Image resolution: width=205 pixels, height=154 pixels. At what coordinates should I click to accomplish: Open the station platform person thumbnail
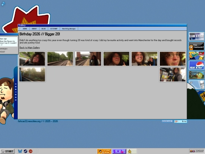tap(88, 59)
